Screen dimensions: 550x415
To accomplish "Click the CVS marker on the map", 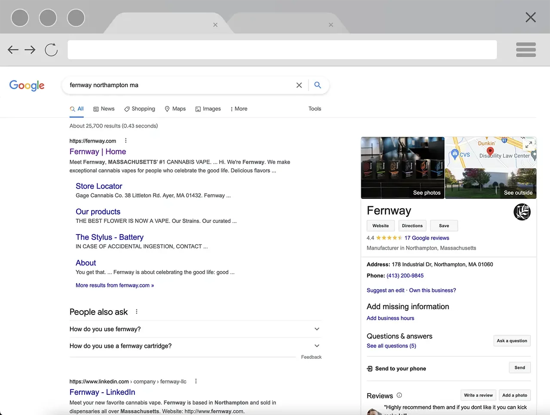I will [x=455, y=154].
